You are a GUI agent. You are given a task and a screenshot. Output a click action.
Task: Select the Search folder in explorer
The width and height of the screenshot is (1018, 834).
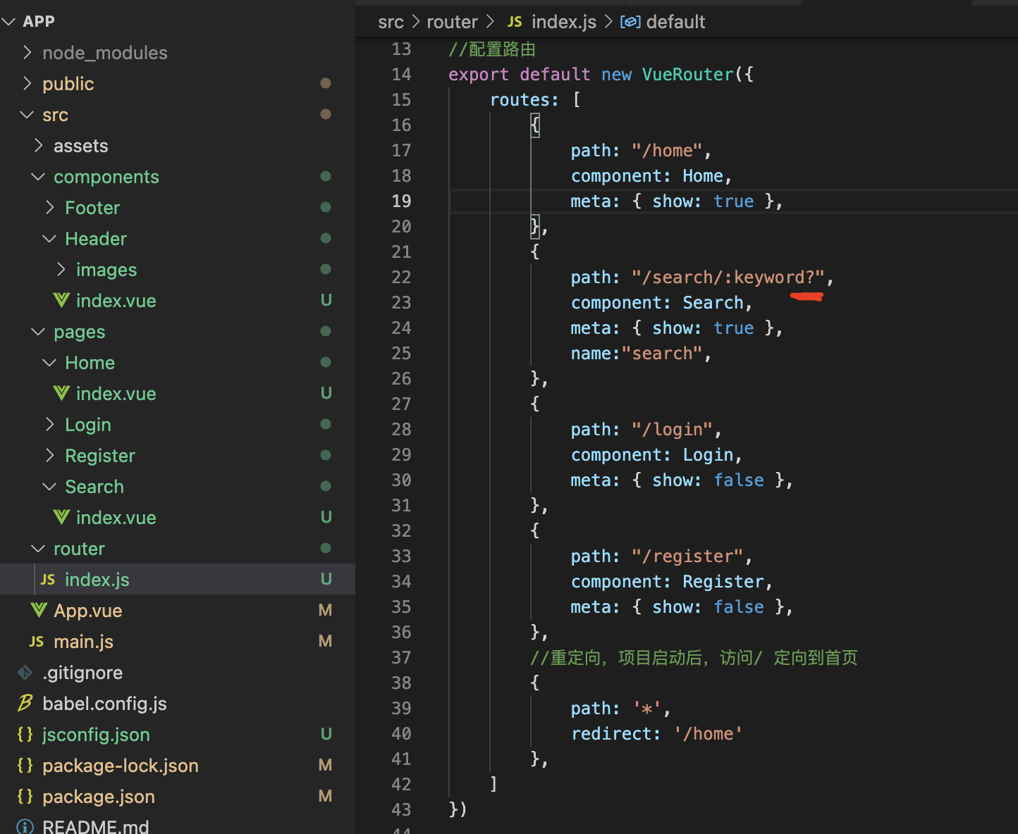(178, 486)
